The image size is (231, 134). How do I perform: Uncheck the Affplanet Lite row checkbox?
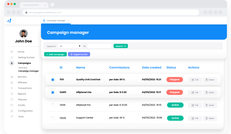[53, 92]
